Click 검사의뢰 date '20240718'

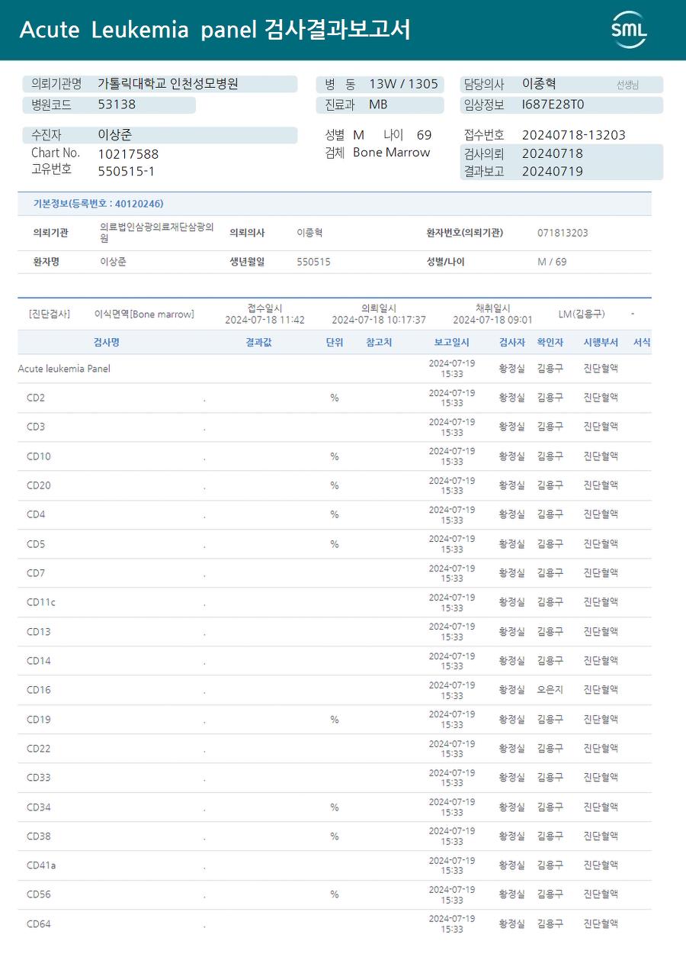(x=553, y=153)
